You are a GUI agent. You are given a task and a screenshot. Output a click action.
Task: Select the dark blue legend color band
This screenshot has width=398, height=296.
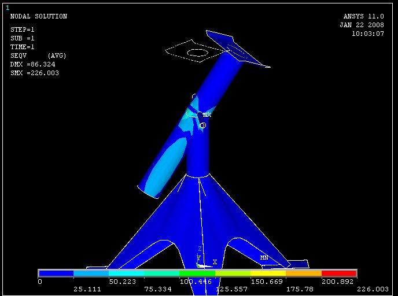coord(56,273)
